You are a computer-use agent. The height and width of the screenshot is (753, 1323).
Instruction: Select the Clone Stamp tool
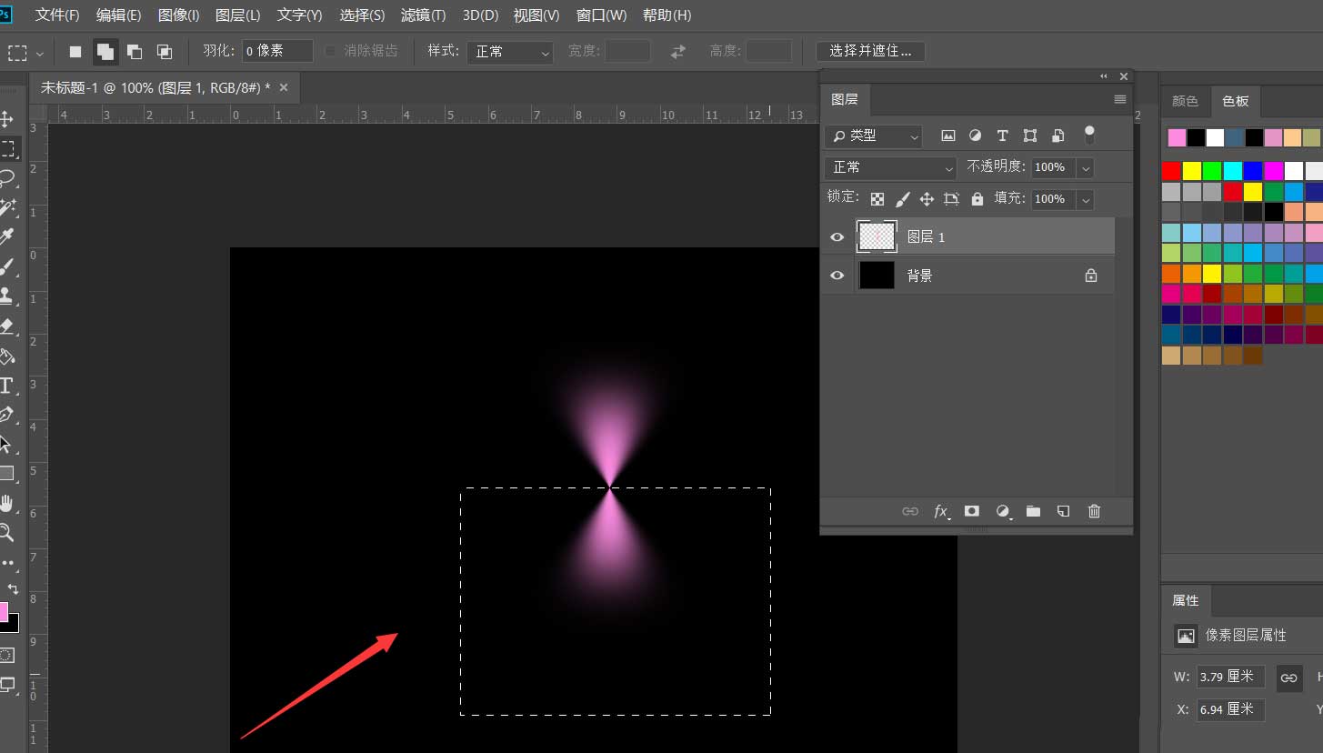point(7,296)
